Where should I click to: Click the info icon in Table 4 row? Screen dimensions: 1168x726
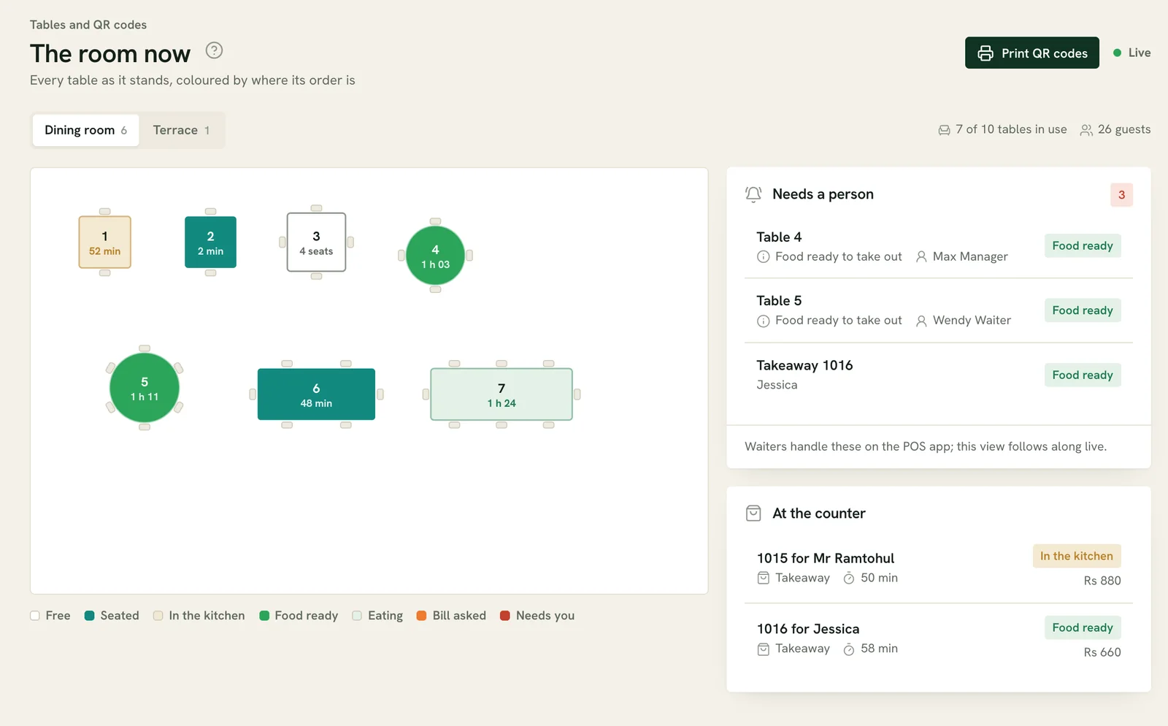[763, 256]
